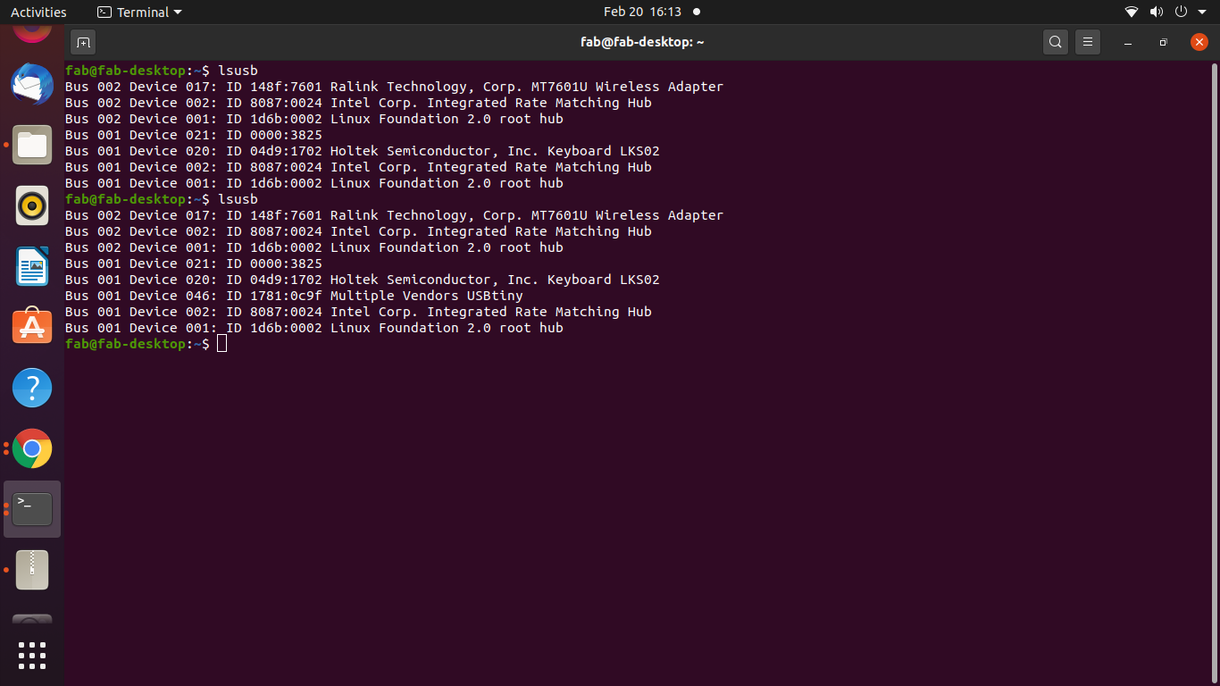The image size is (1220, 686).
Task: Open the terminal hamburger menu
Action: 1087,42
